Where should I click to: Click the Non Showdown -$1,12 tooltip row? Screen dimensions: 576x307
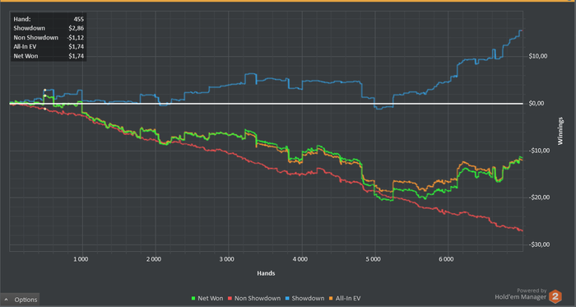tap(49, 38)
